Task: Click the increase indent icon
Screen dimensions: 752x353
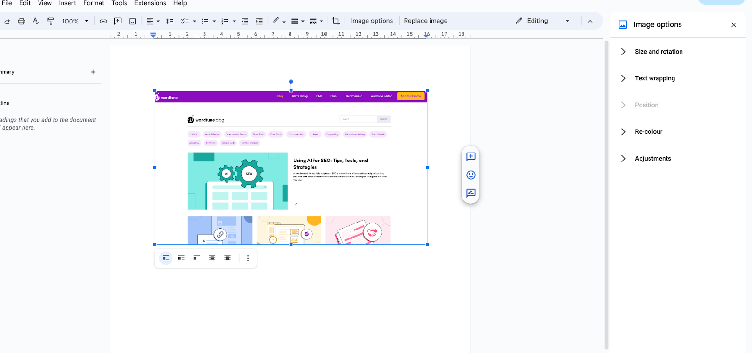Action: pyautogui.click(x=259, y=21)
